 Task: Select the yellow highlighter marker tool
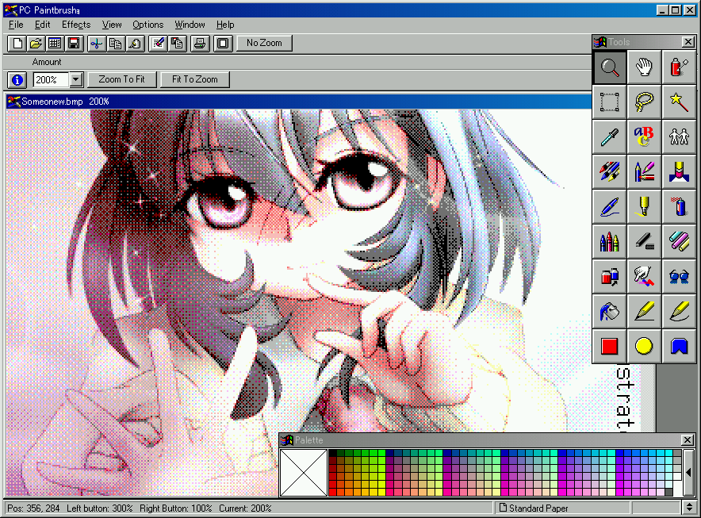pyautogui.click(x=644, y=207)
